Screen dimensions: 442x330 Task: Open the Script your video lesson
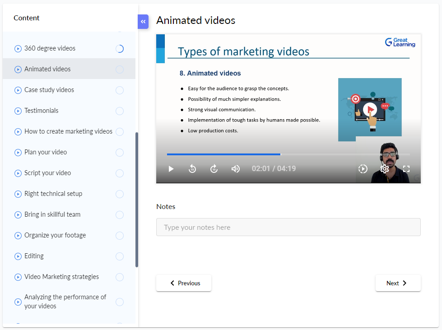69,173
